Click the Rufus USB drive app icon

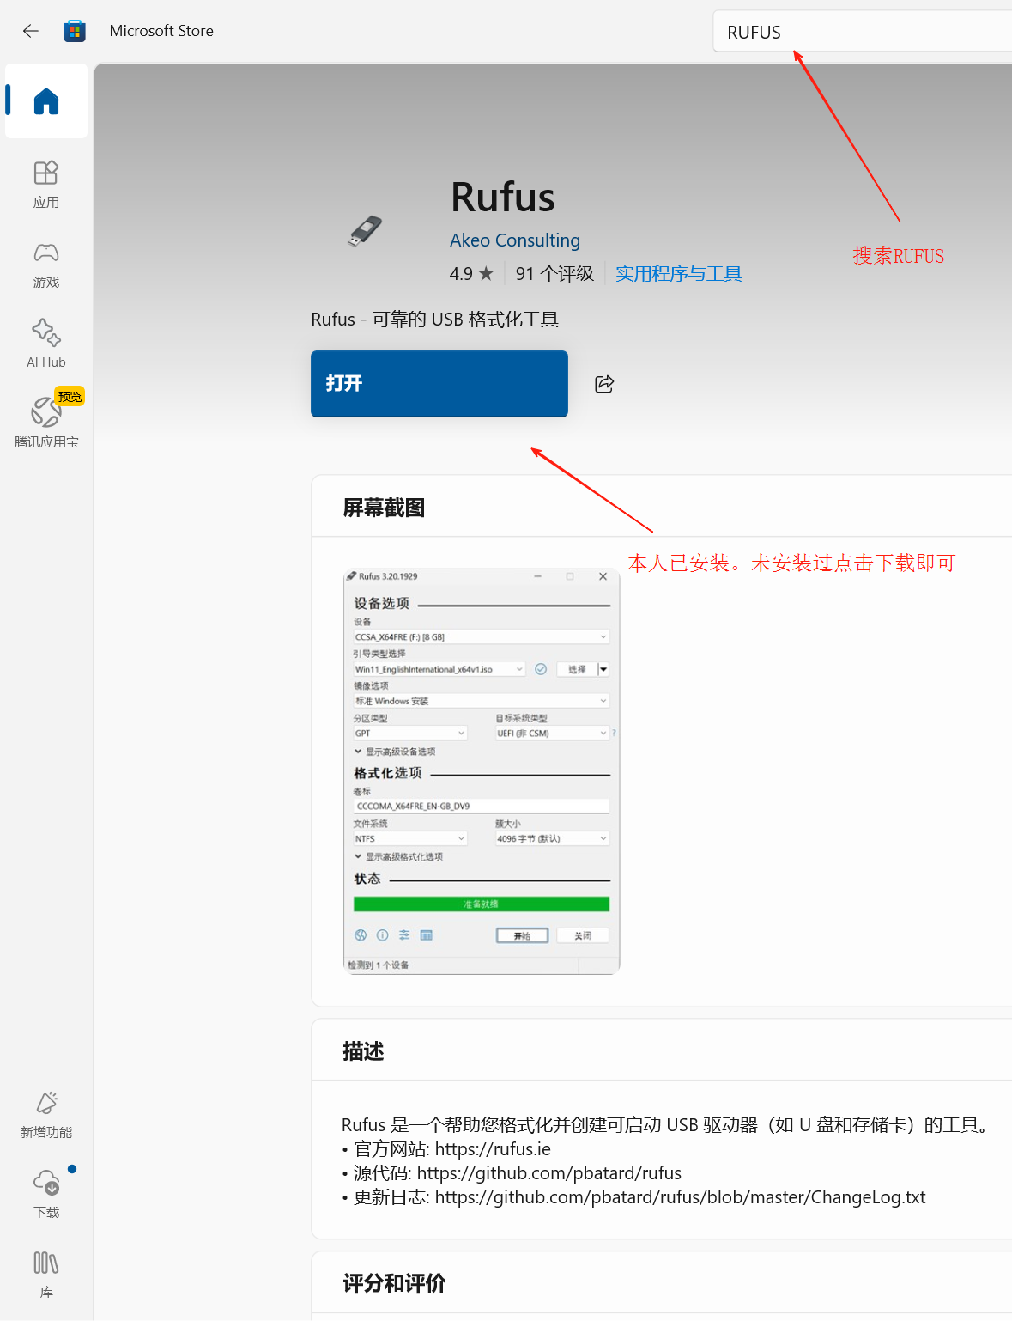point(365,231)
